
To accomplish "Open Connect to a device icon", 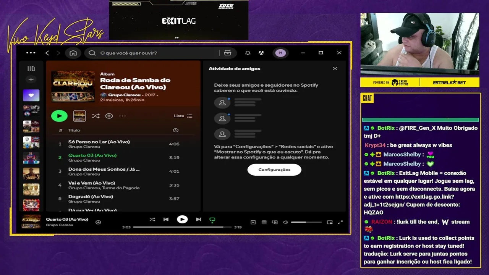I will click(274, 222).
